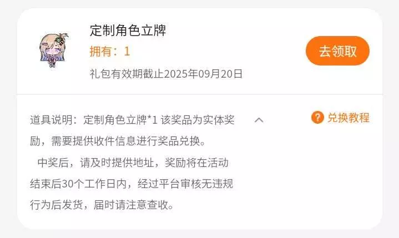Screen dimensions: 399x238
Task: Click the divider line under the gift header
Action: (200, 94)
